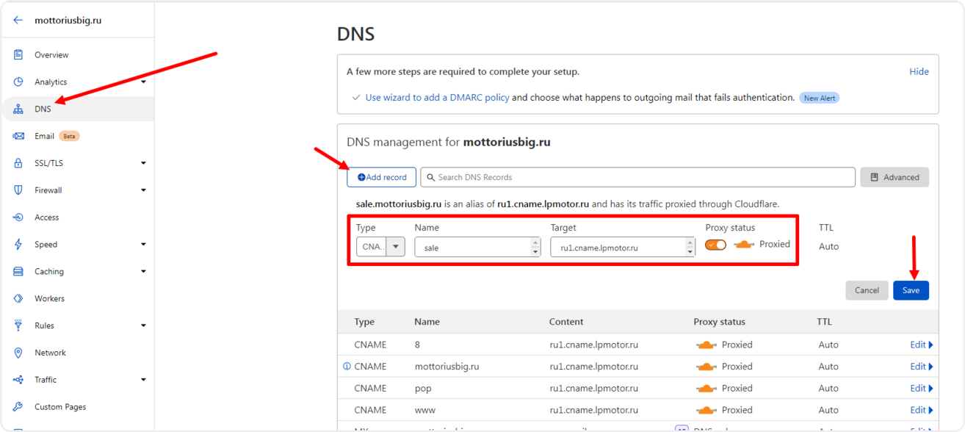965x432 pixels.
Task: Click the magnifier icon in DNS search
Action: tap(432, 177)
